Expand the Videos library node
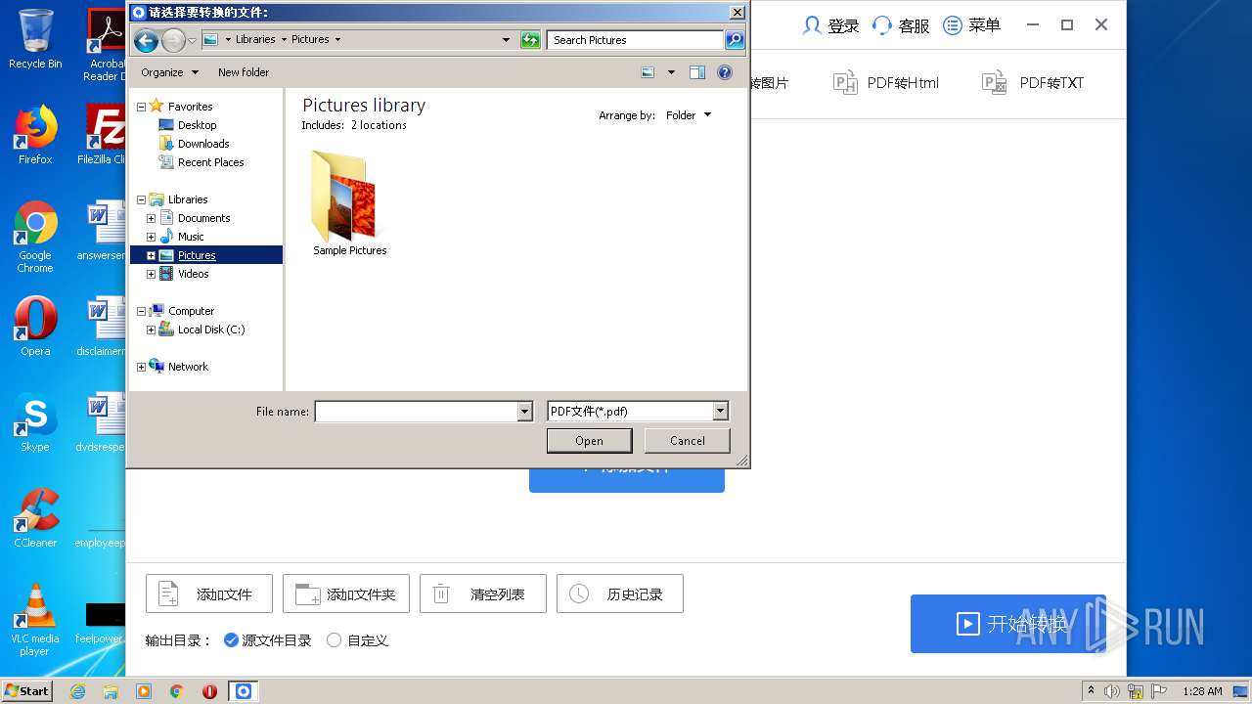1252x704 pixels. click(x=151, y=274)
